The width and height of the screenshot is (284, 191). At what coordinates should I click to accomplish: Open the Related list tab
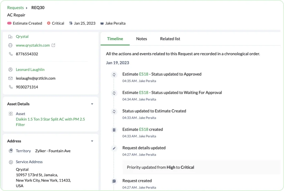pyautogui.click(x=170, y=39)
